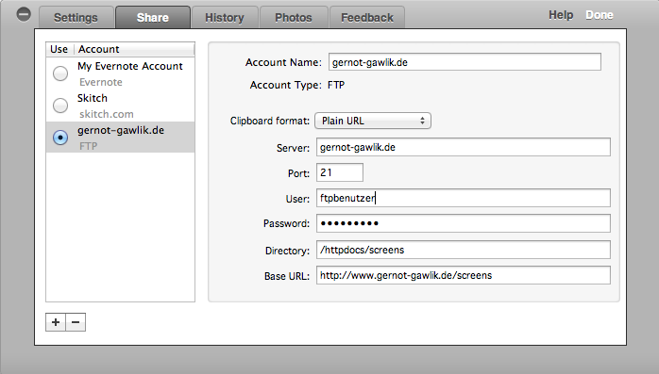Click the Help link
Screen dimensions: 659x374
(561, 15)
